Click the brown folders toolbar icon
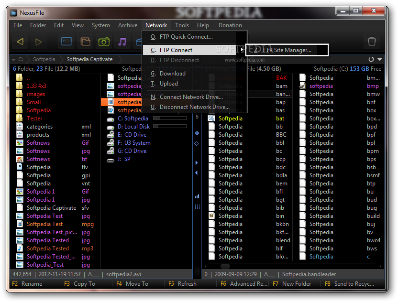The image size is (398, 302). (x=85, y=41)
